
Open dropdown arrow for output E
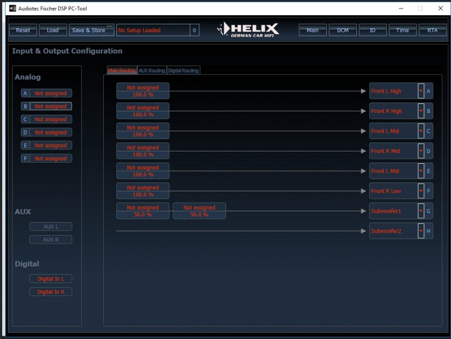[x=421, y=171]
